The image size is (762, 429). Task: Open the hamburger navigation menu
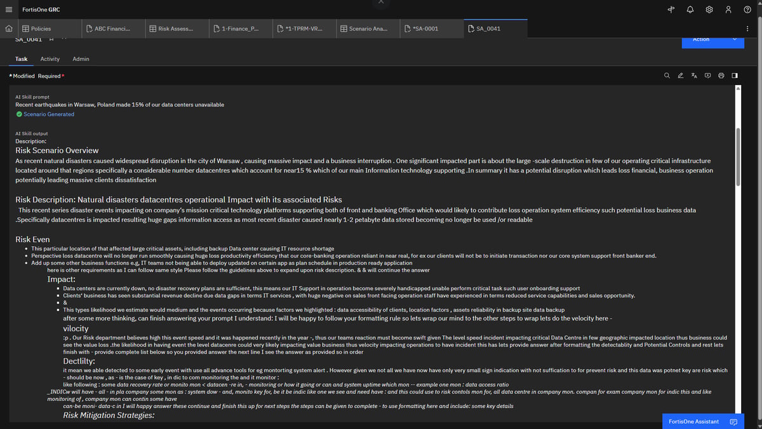point(9,10)
